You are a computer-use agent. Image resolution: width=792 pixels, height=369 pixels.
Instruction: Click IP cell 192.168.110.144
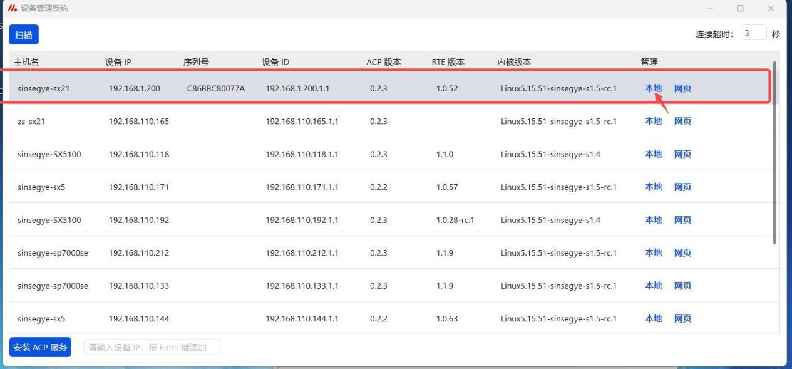click(139, 318)
